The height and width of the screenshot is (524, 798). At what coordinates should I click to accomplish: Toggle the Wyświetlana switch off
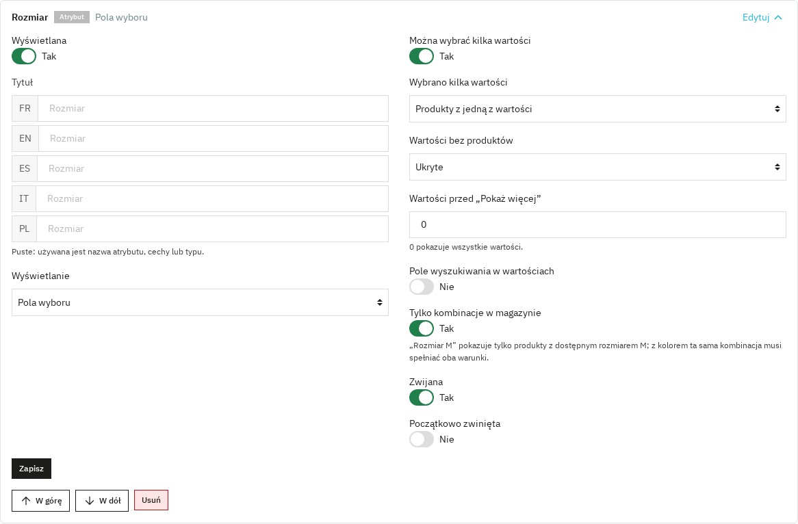(x=24, y=56)
